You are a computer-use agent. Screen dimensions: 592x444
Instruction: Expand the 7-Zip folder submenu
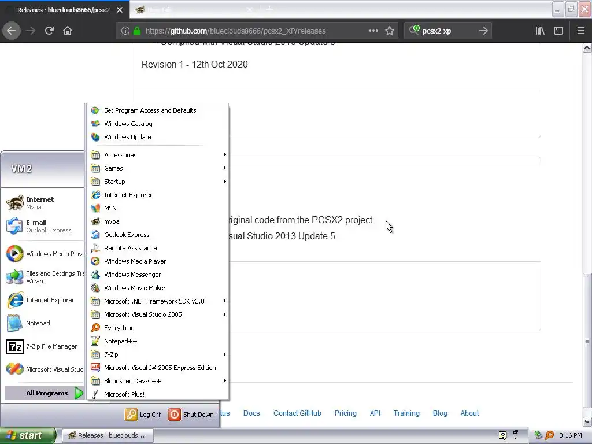pyautogui.click(x=158, y=354)
